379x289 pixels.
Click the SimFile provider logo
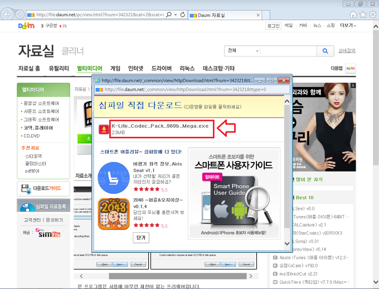48,233
